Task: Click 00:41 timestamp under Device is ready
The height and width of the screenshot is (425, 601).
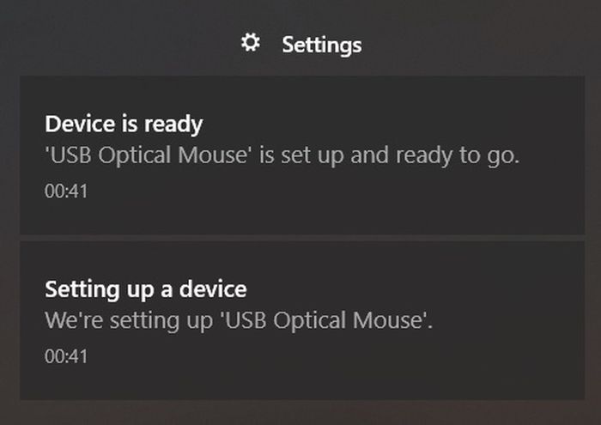Action: point(66,191)
